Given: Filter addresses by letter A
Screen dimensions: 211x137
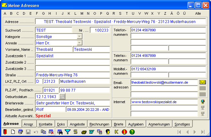Looking at the screenshot, I should (x=5, y=13).
